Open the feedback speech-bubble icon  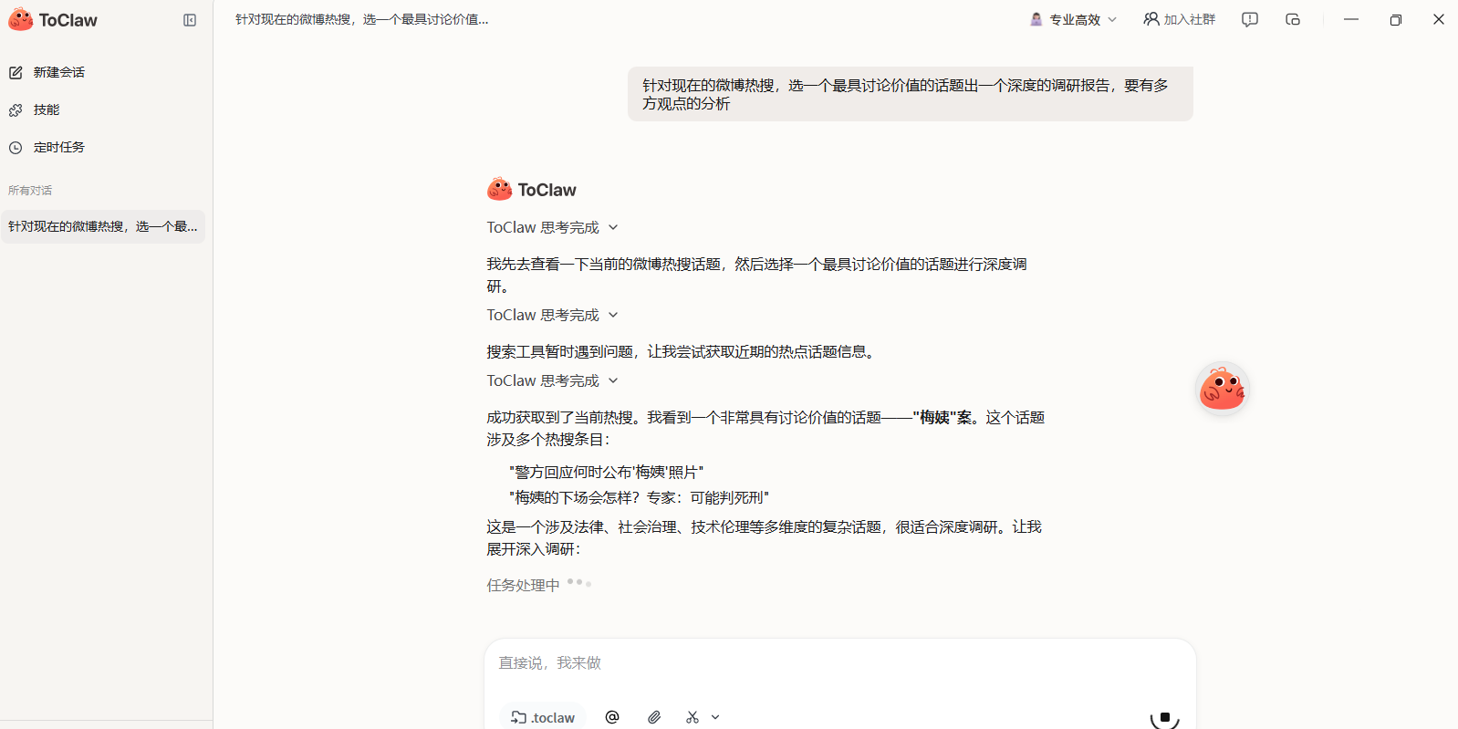coord(1250,19)
